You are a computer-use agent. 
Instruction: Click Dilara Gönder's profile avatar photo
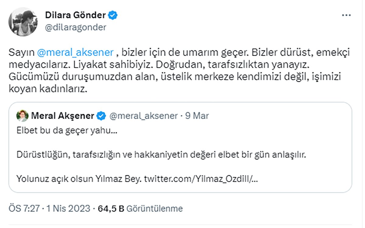23,22
